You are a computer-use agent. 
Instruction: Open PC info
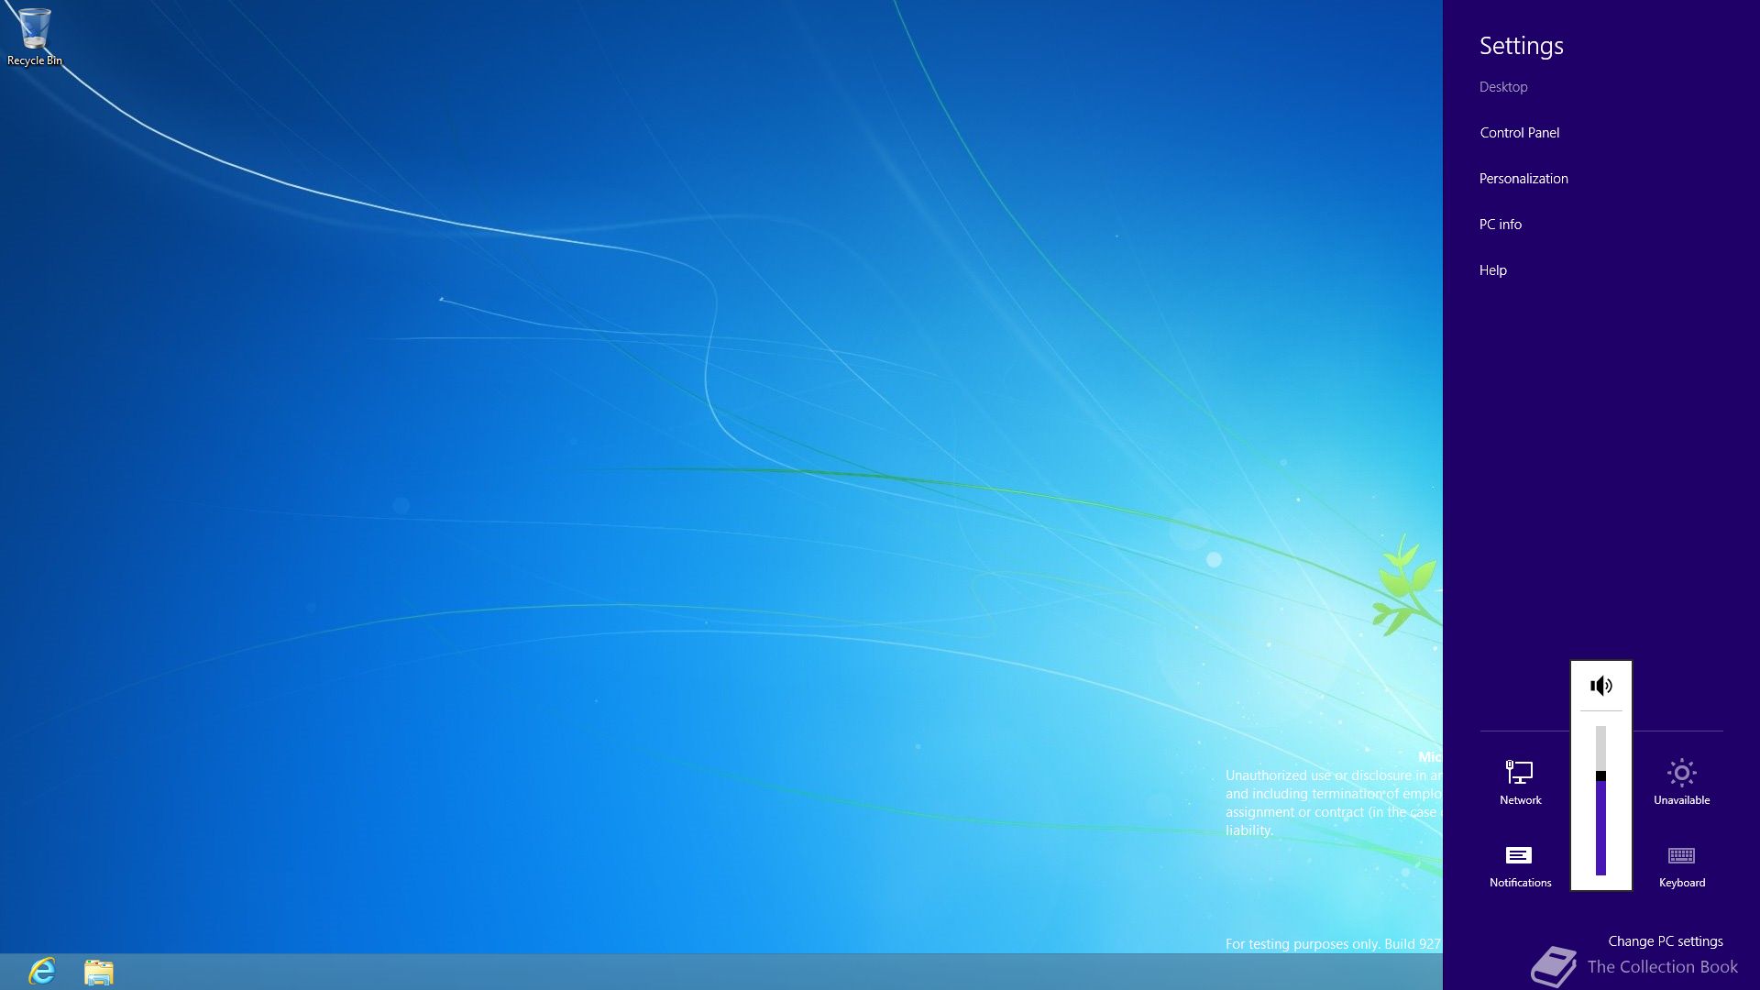[x=1500, y=225]
